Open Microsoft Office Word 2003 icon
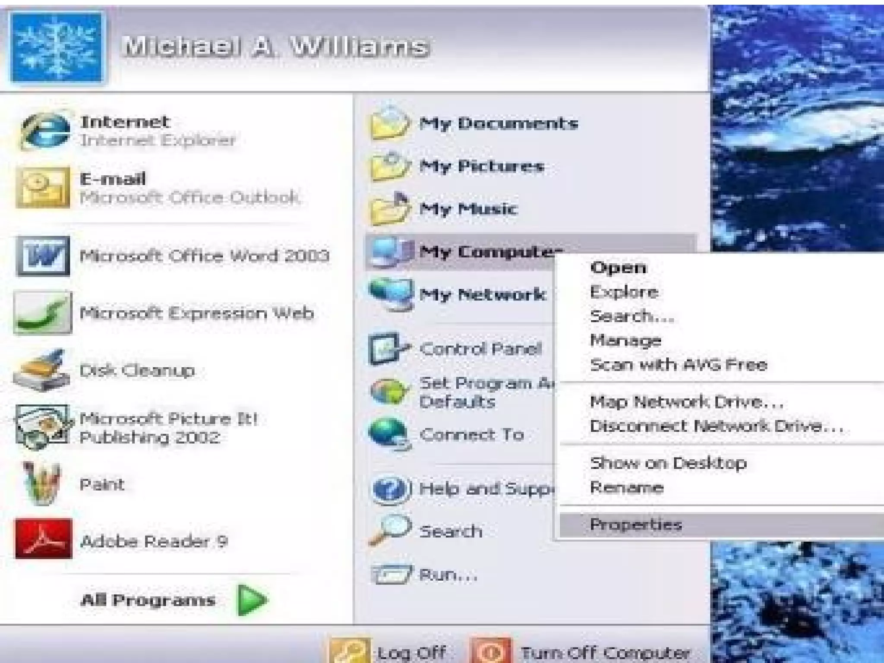This screenshot has width=884, height=663. coord(43,256)
